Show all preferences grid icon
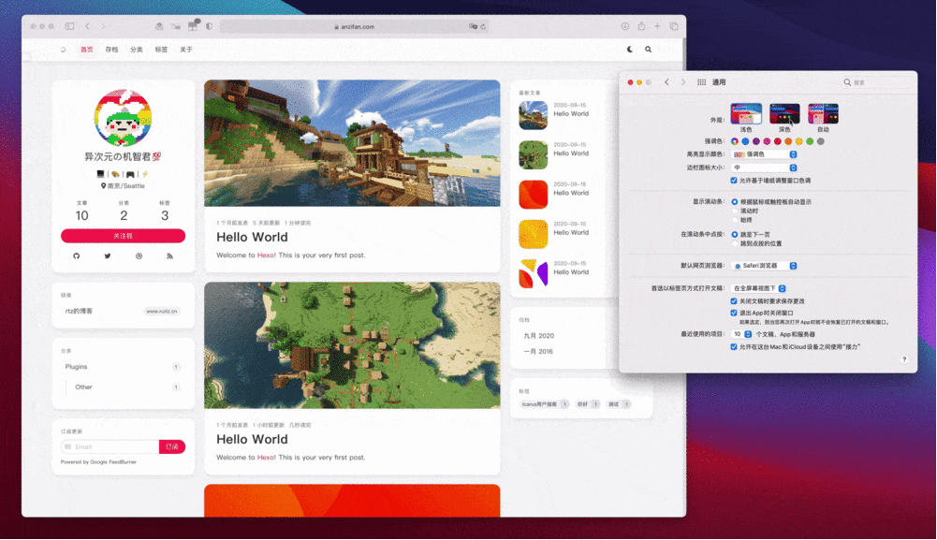Image resolution: width=937 pixels, height=540 pixels. pyautogui.click(x=701, y=81)
